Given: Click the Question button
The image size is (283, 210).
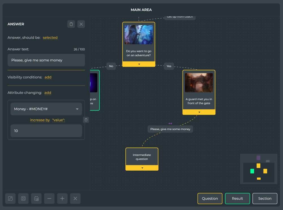Looking at the screenshot, I should point(210,198).
